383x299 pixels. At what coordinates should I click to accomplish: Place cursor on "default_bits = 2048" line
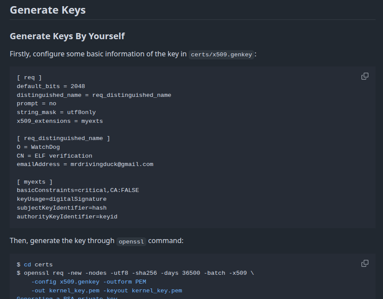(x=51, y=86)
